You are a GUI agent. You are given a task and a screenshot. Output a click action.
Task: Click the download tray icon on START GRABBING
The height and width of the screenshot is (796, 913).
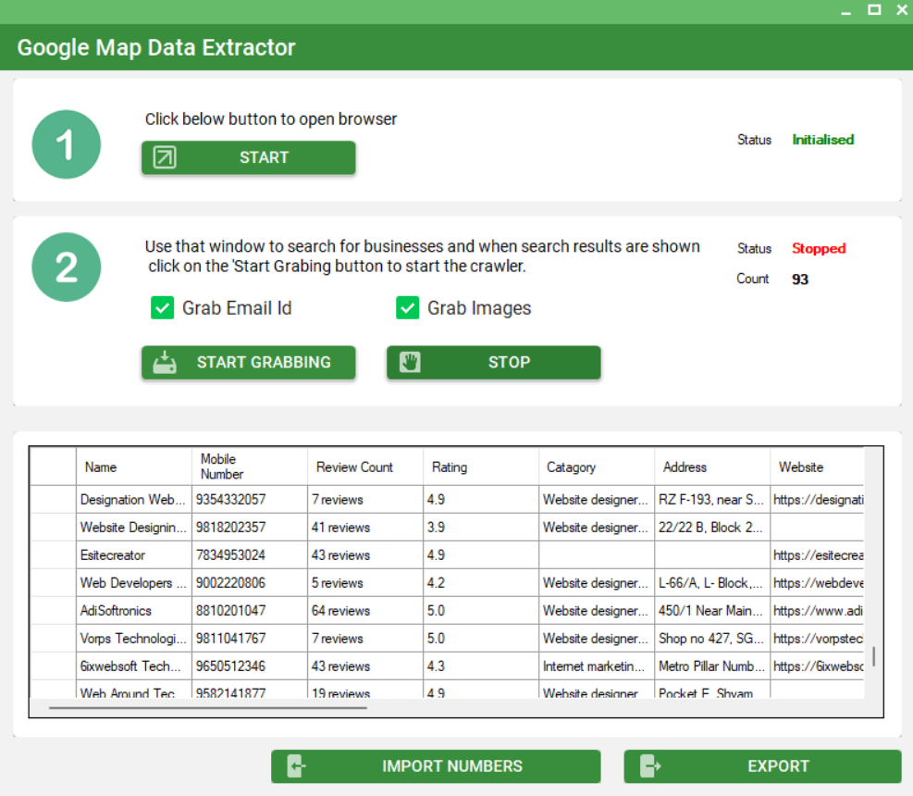[x=165, y=362]
